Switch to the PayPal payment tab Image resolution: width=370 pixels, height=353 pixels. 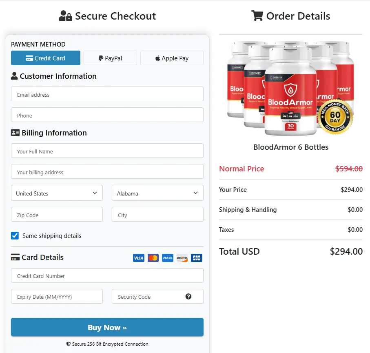coord(110,58)
